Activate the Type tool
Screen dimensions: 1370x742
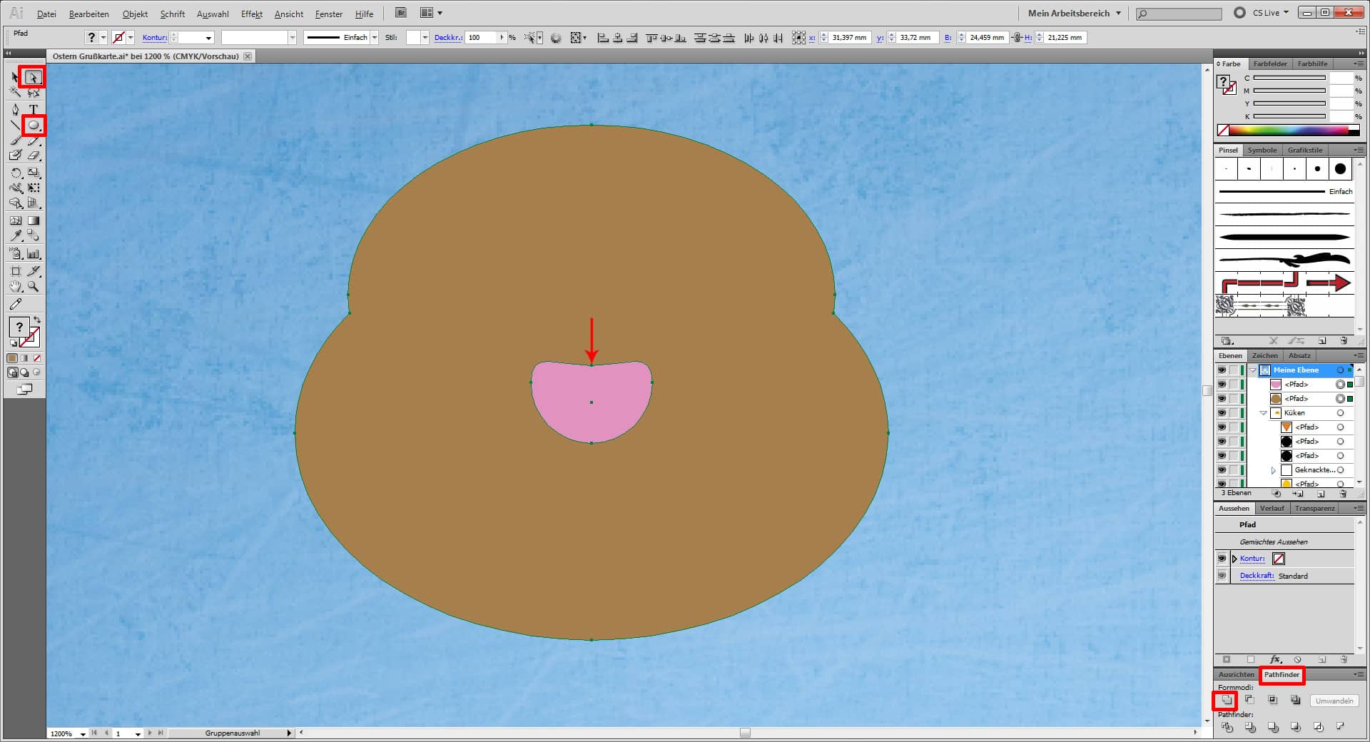33,109
